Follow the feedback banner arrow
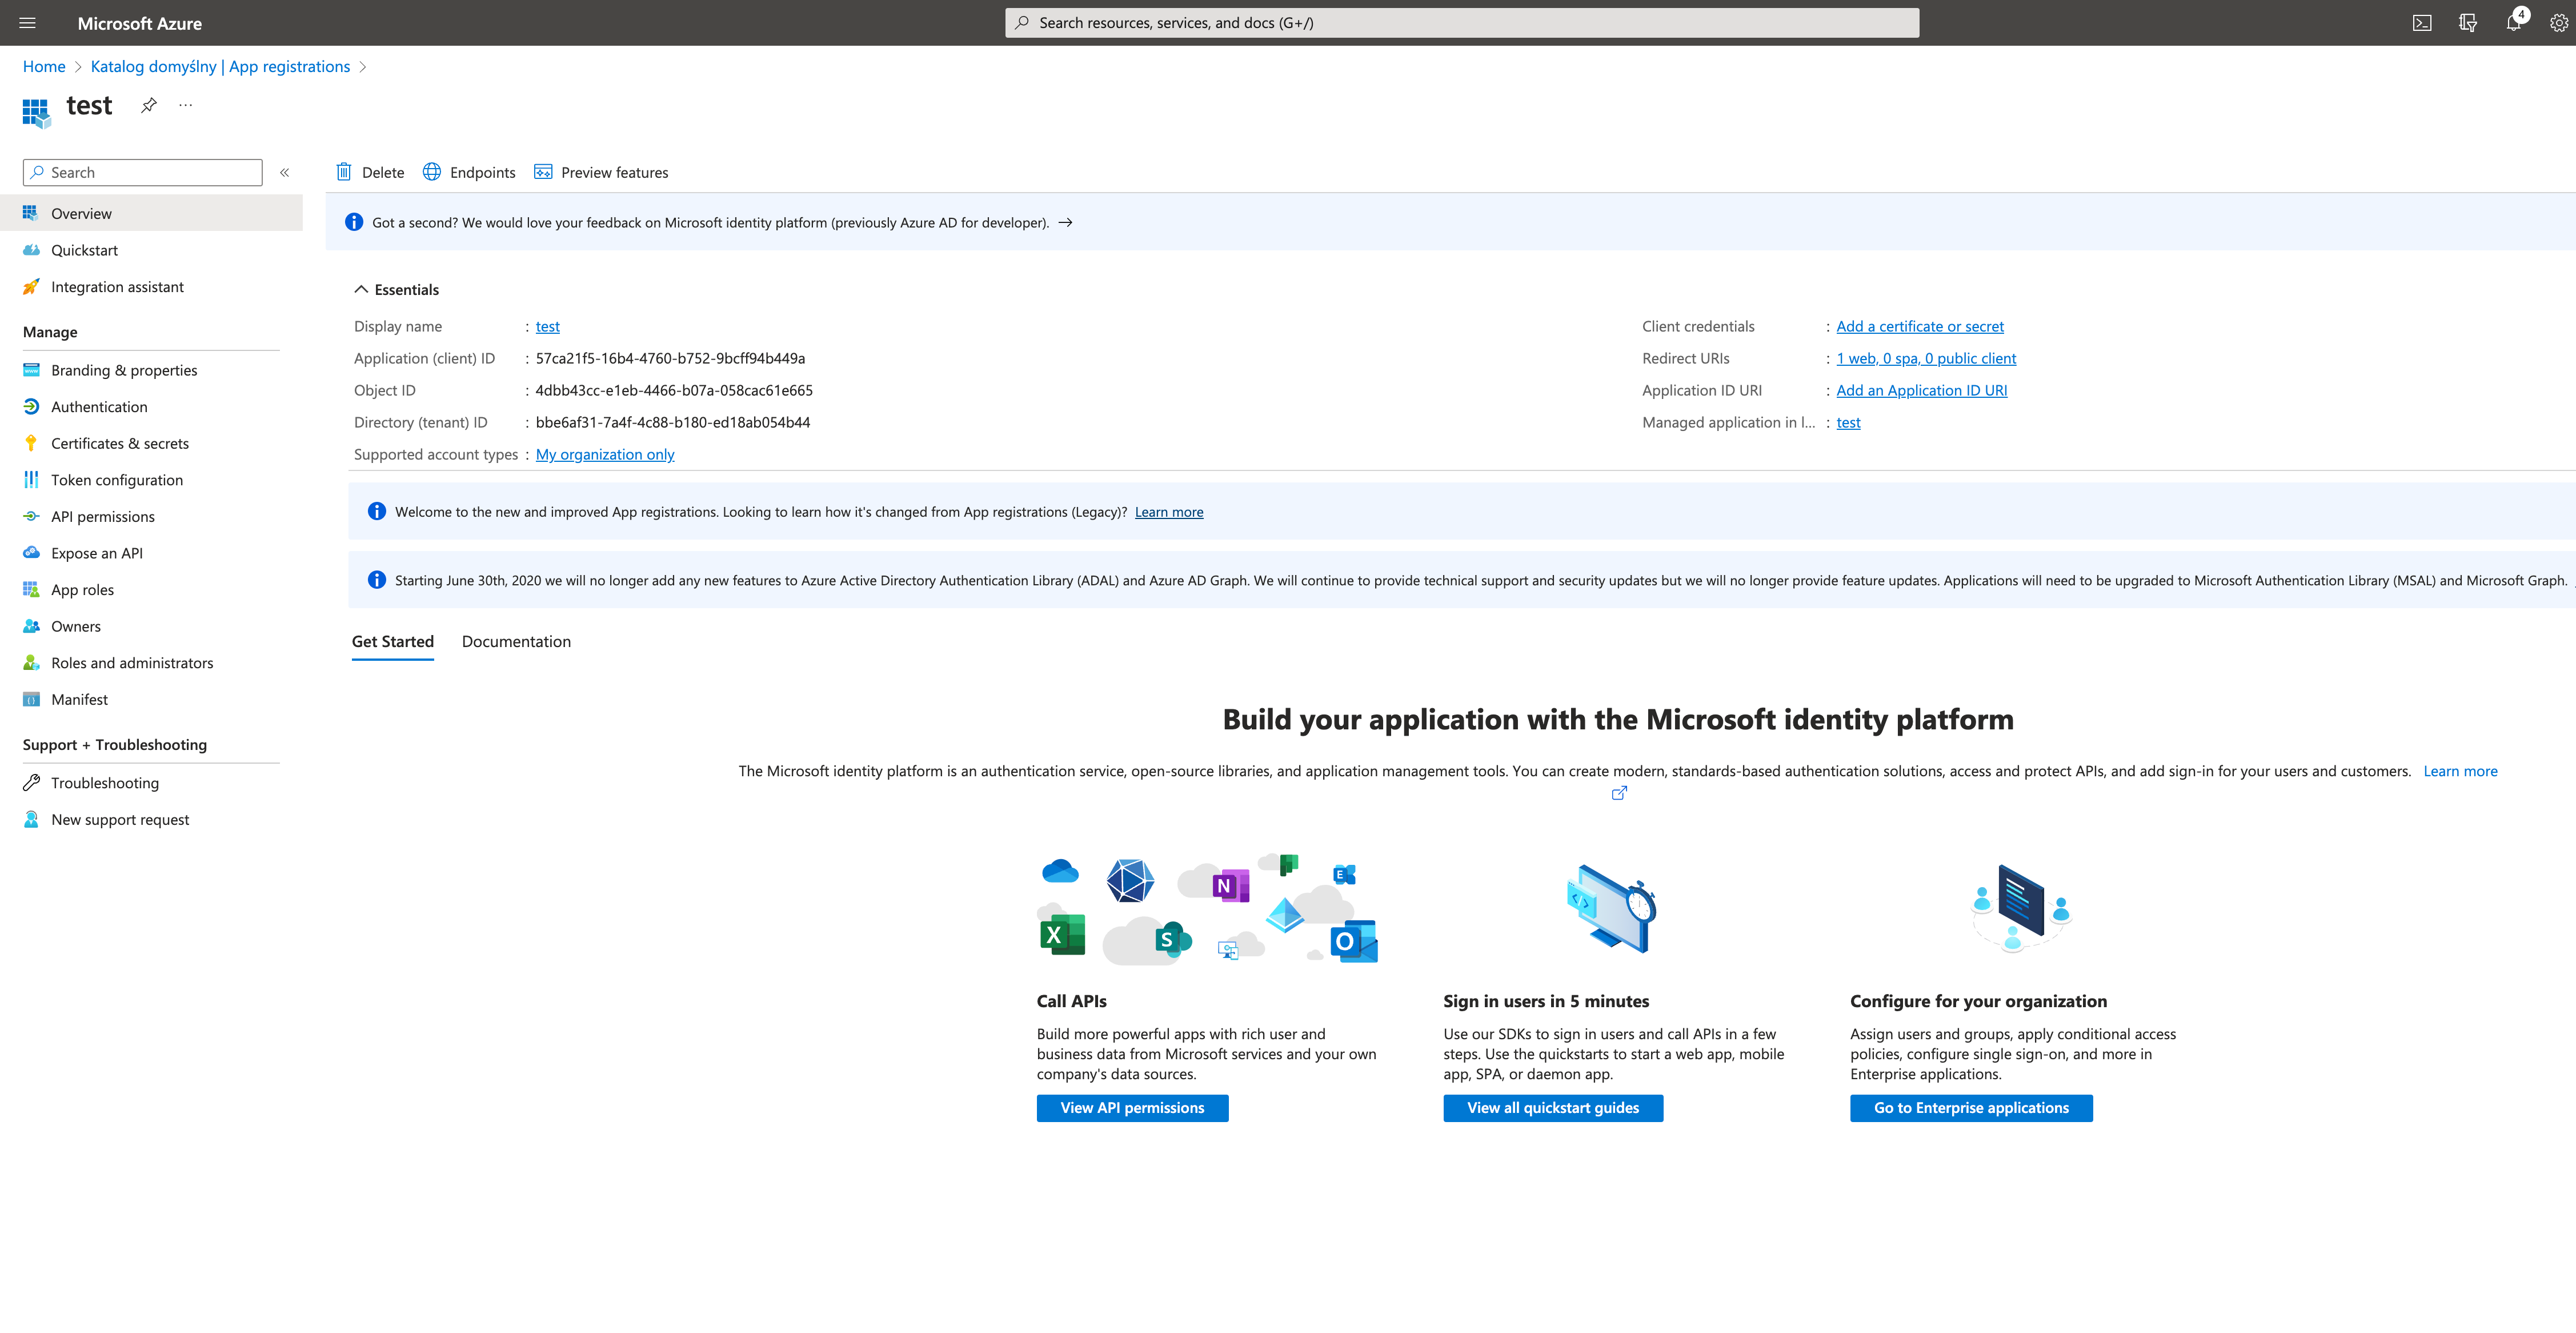The width and height of the screenshot is (2576, 1333). click(1066, 222)
